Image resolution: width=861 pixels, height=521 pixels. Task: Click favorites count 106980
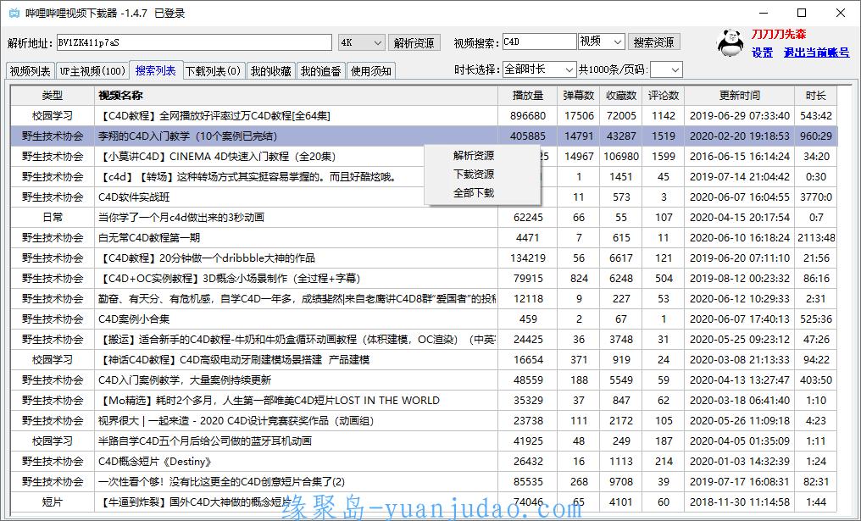(621, 157)
